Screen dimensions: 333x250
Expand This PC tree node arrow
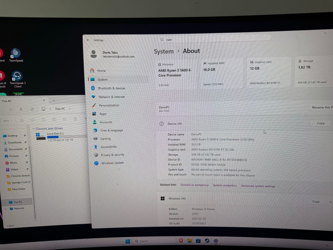coord(5,202)
